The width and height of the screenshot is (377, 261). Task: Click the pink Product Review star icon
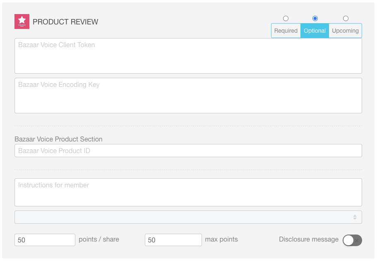coord(22,22)
